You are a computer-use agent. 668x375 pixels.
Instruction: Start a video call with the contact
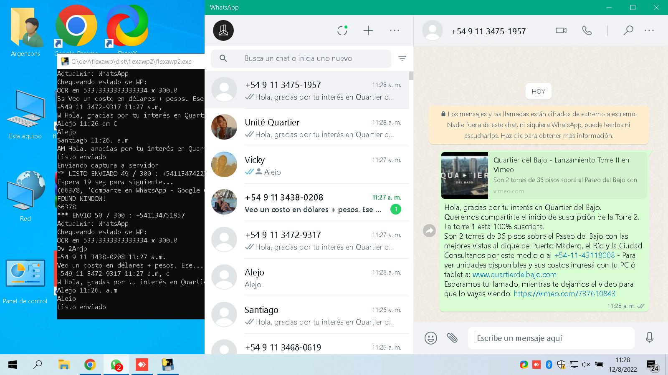tap(561, 30)
